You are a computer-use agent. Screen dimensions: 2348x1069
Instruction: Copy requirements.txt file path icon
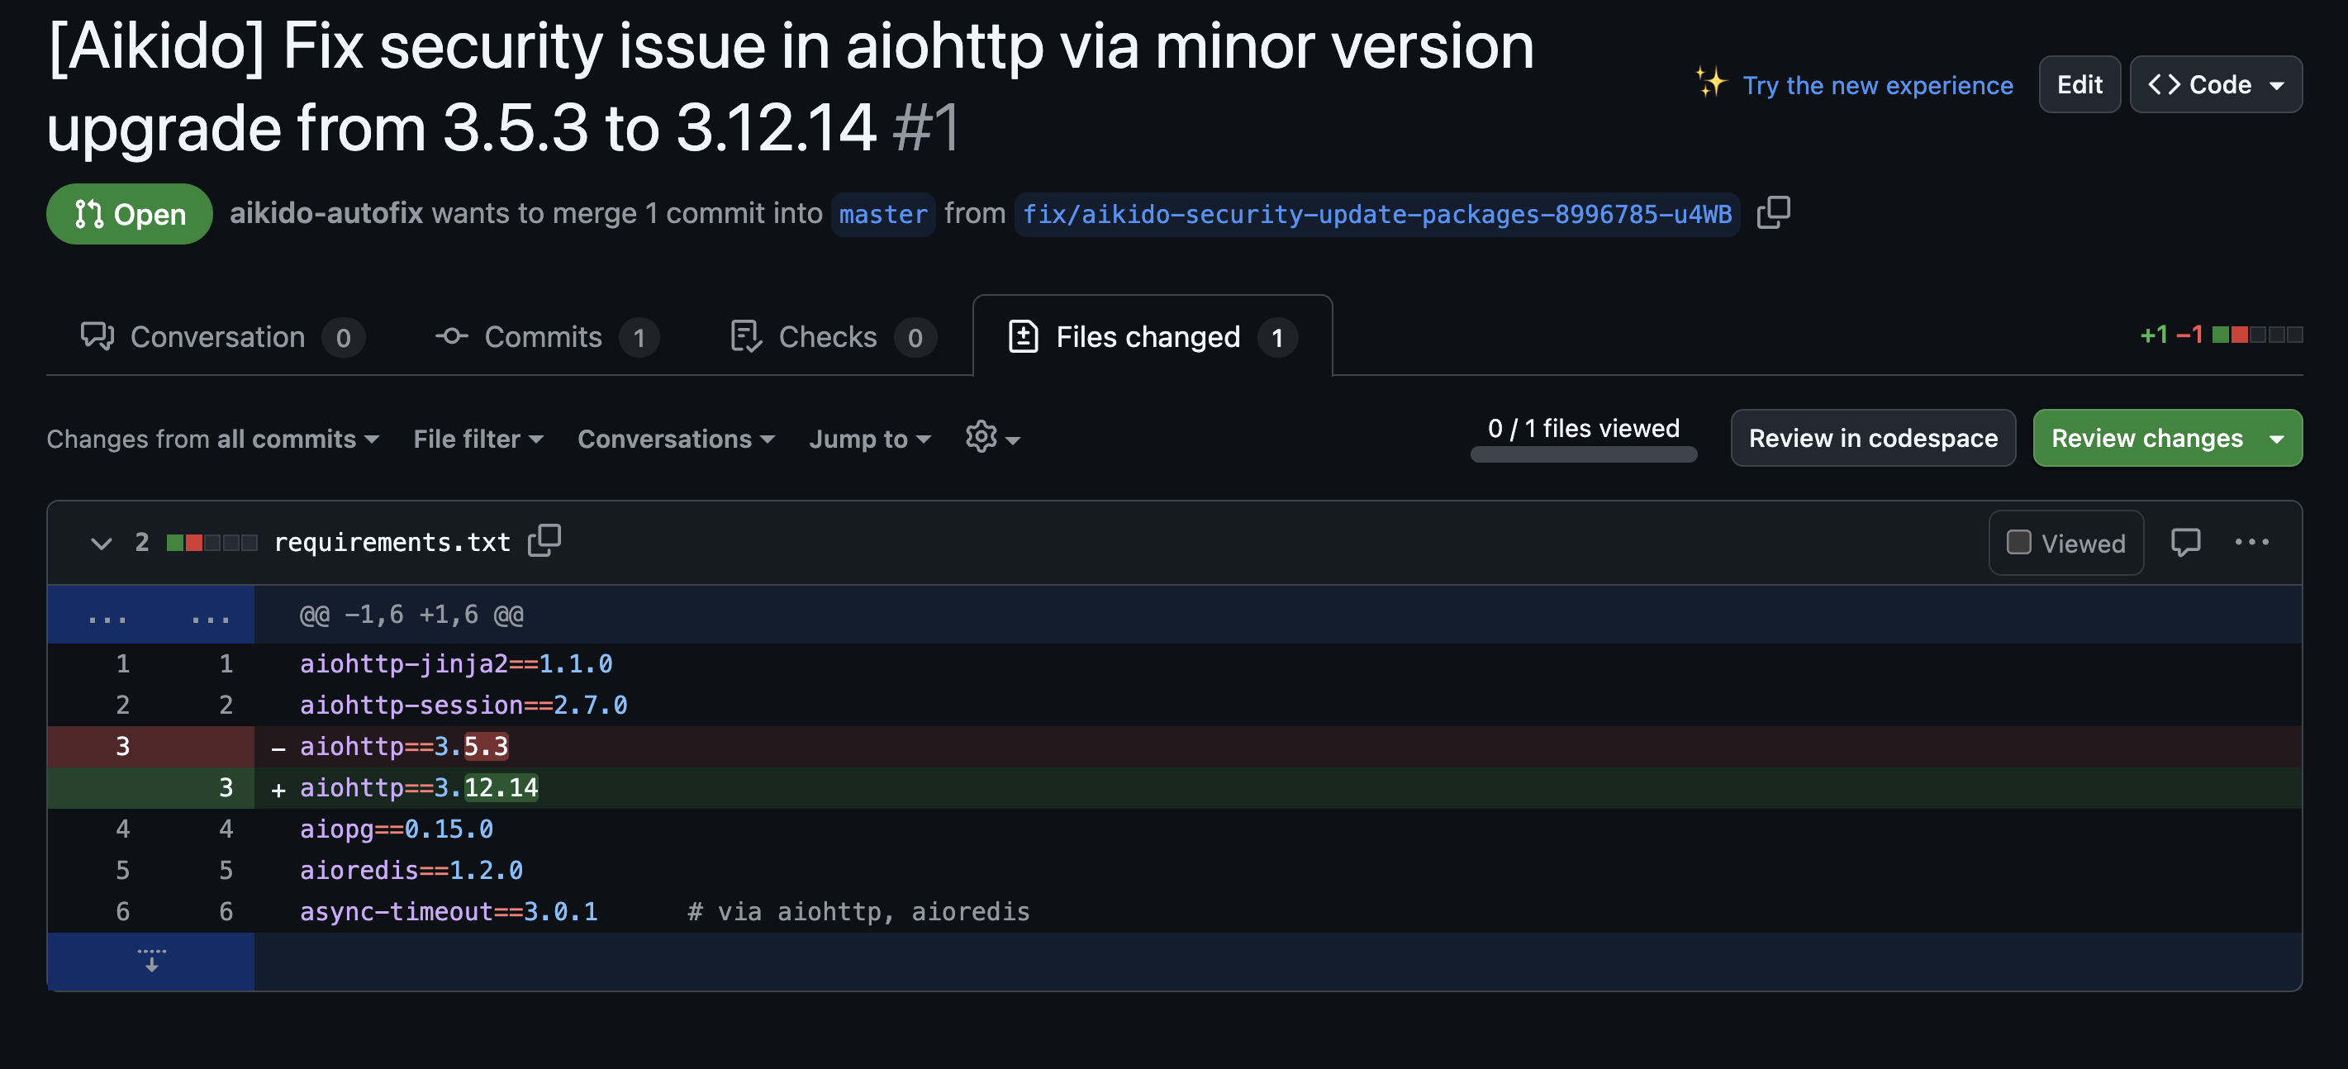[544, 540]
